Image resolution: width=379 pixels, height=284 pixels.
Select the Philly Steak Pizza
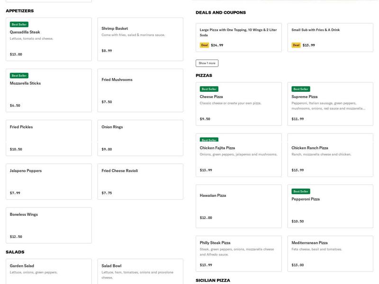238,254
